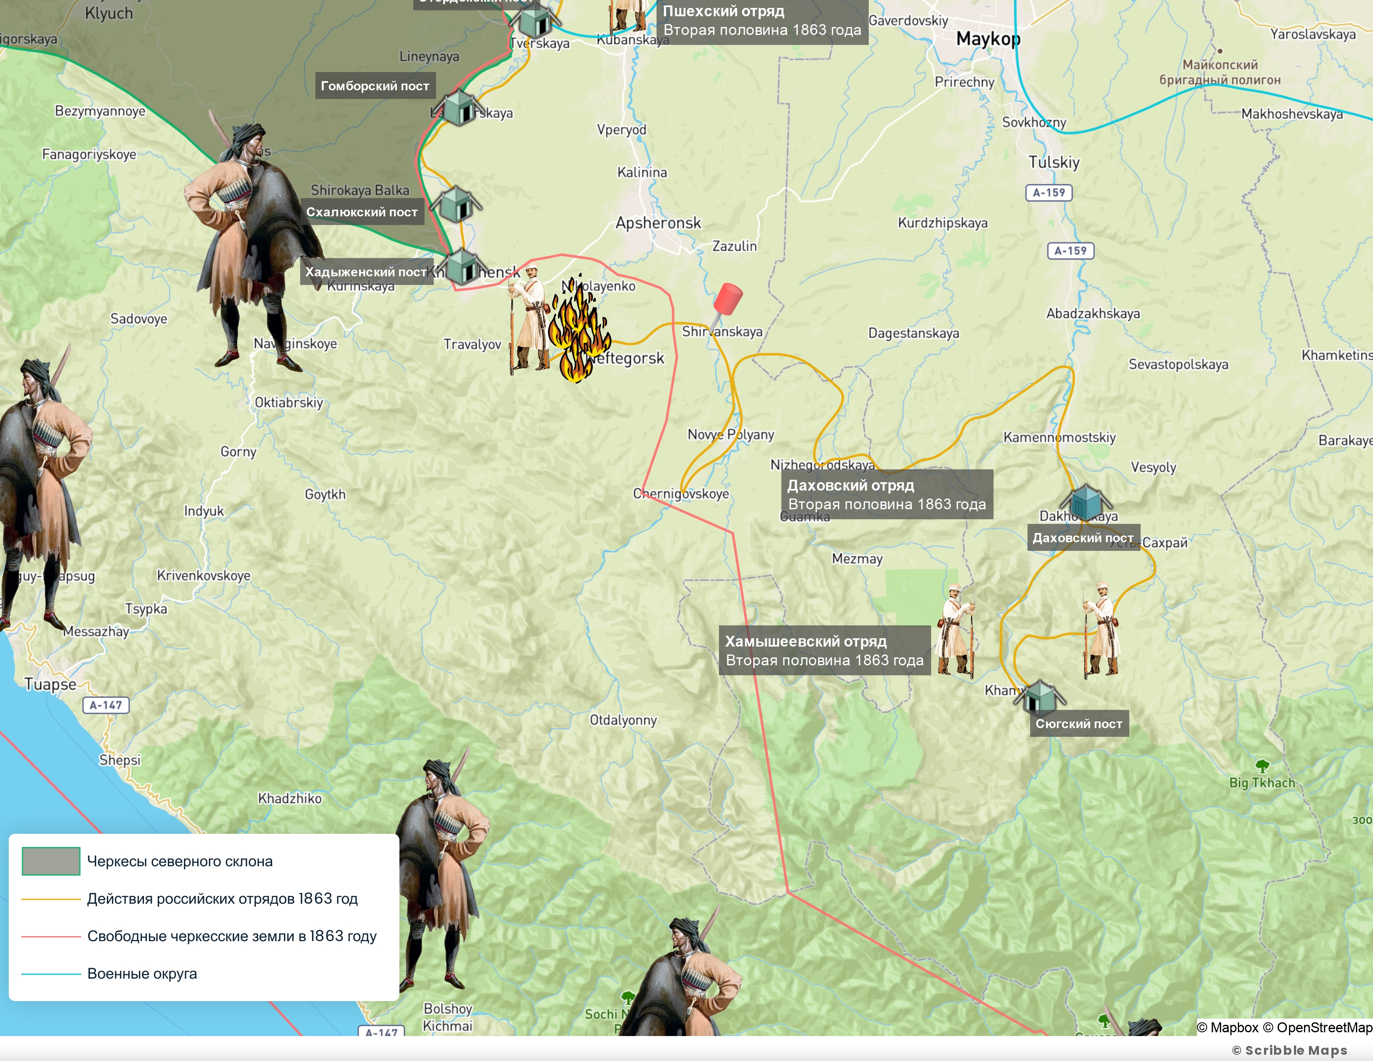This screenshot has width=1373, height=1061.
Task: Click legend text Черкесы северного склона
Action: click(180, 861)
